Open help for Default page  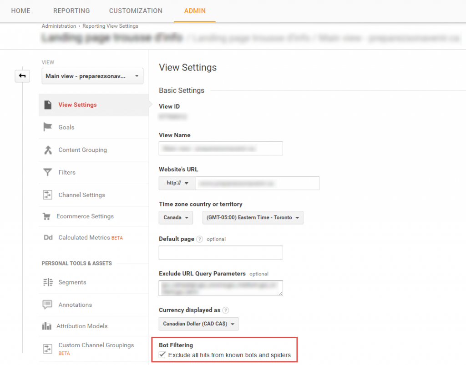pos(199,239)
